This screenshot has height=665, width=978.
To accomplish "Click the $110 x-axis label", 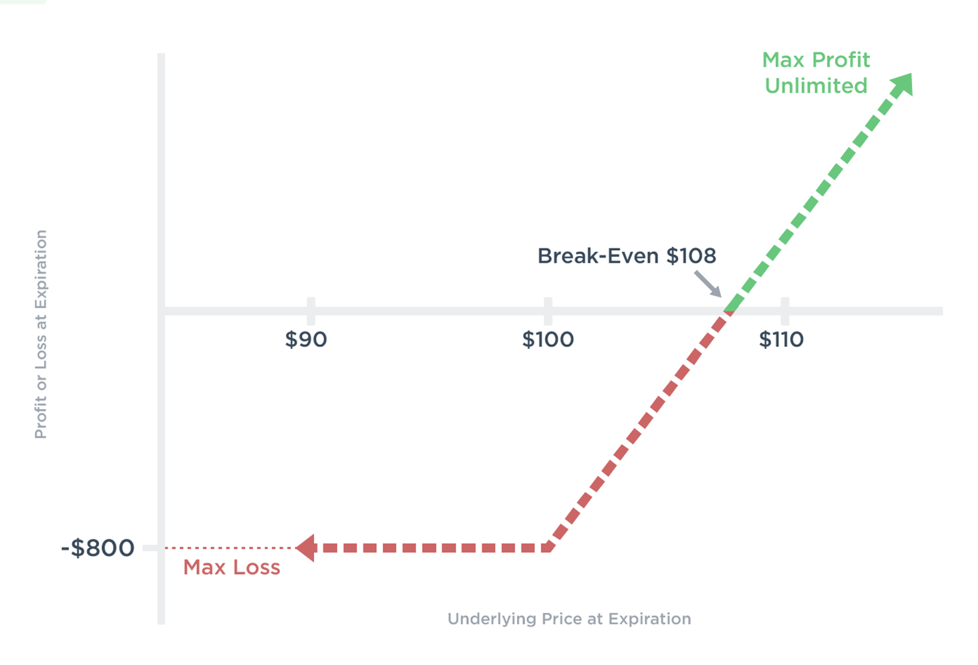I will pos(781,340).
